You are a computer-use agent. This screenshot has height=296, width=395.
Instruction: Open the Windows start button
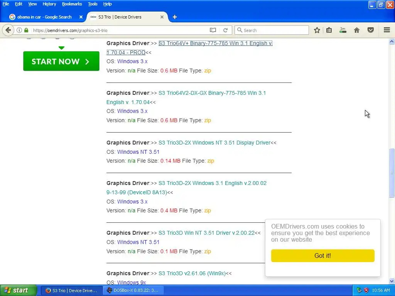(x=18, y=290)
